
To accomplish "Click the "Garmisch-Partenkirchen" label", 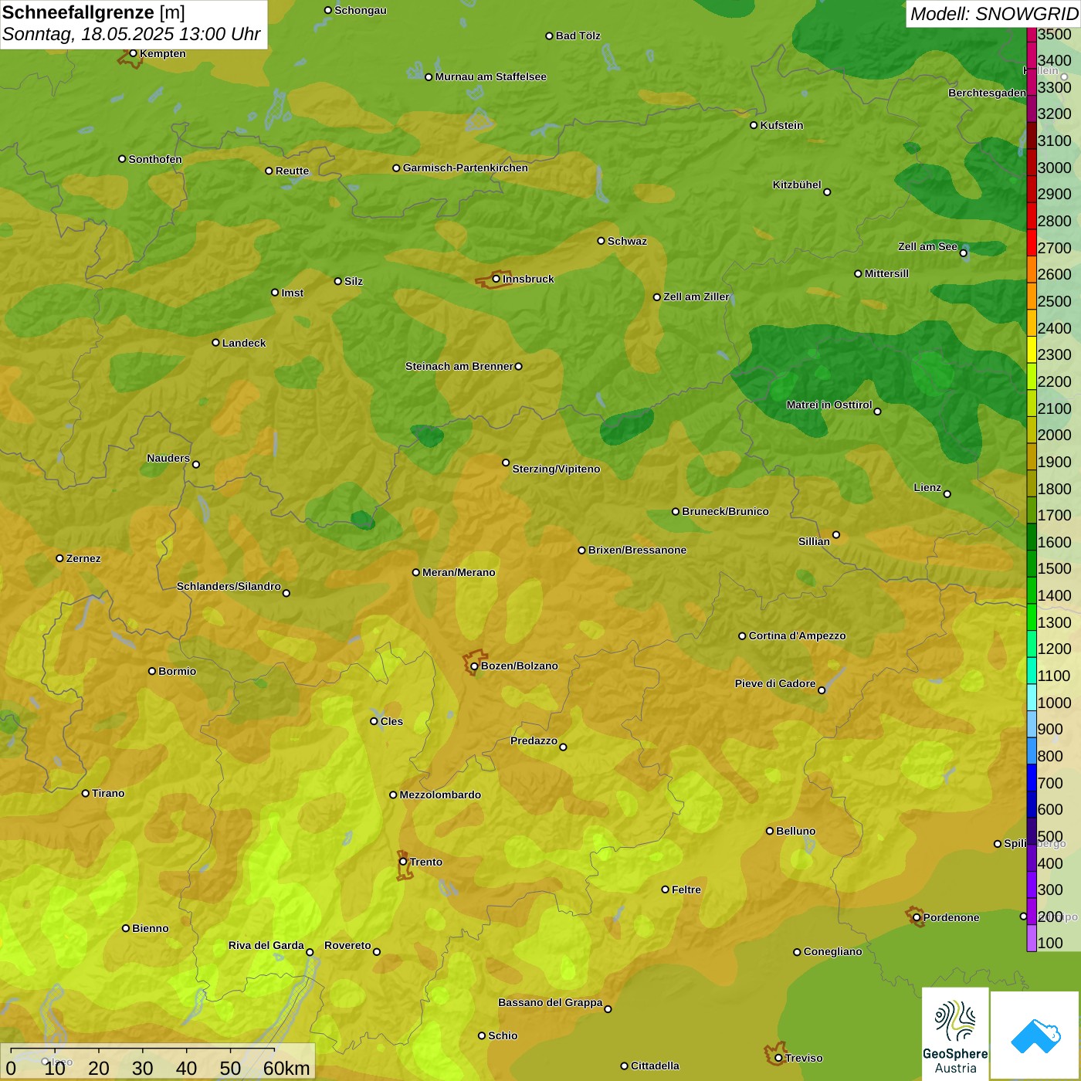I will tap(466, 168).
